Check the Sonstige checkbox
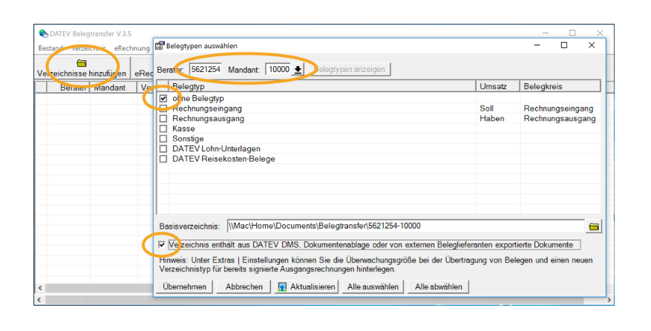Screen dimensions: 651x331 click(x=163, y=139)
